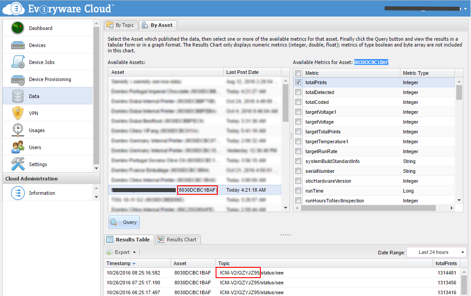Check the totalCoded metric

click(x=298, y=102)
